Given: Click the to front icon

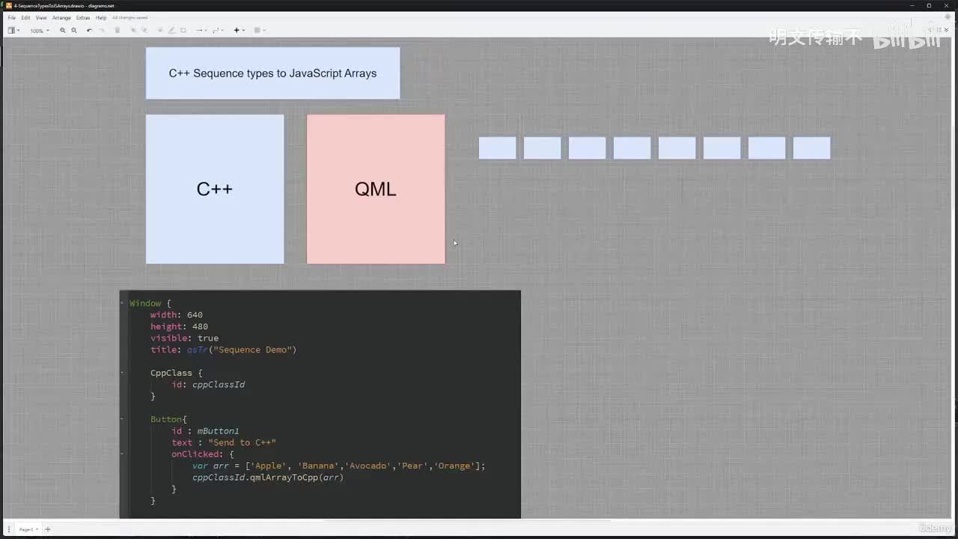Looking at the screenshot, I should [133, 31].
